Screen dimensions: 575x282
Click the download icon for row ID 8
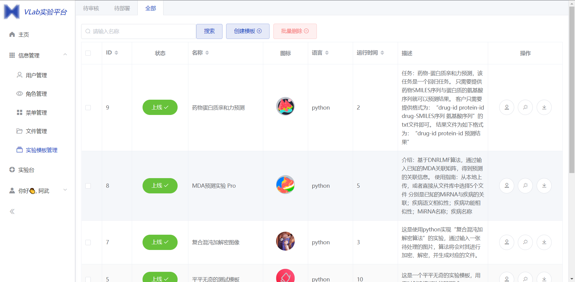tap(544, 186)
